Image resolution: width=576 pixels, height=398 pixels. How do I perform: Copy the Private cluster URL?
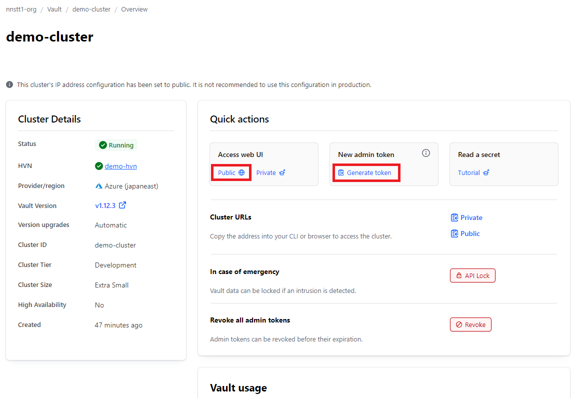click(x=466, y=217)
